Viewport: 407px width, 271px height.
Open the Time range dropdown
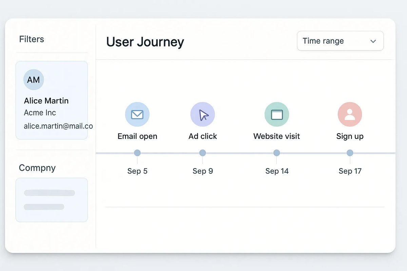click(x=340, y=41)
